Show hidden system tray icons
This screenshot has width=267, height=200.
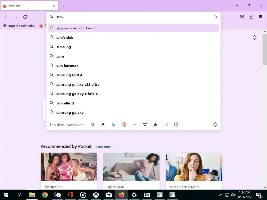click(x=221, y=195)
